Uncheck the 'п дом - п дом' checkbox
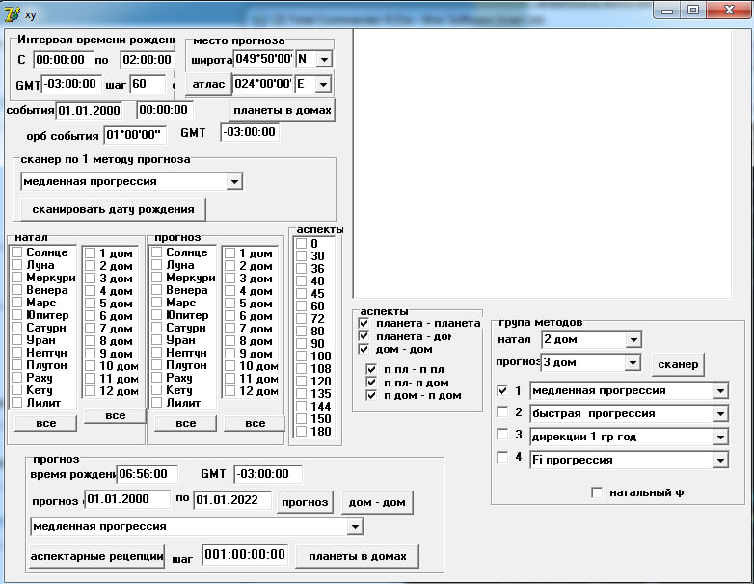The image size is (754, 584). coord(371,395)
